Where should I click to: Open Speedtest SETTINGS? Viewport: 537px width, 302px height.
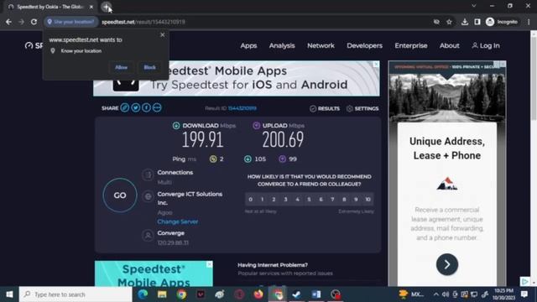tap(362, 108)
